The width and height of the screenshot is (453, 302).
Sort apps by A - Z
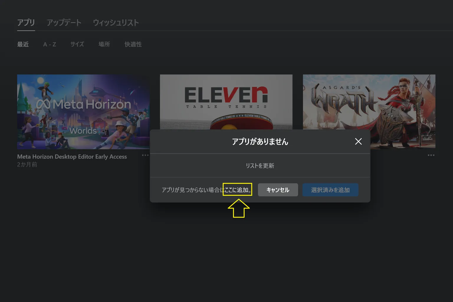click(x=50, y=44)
